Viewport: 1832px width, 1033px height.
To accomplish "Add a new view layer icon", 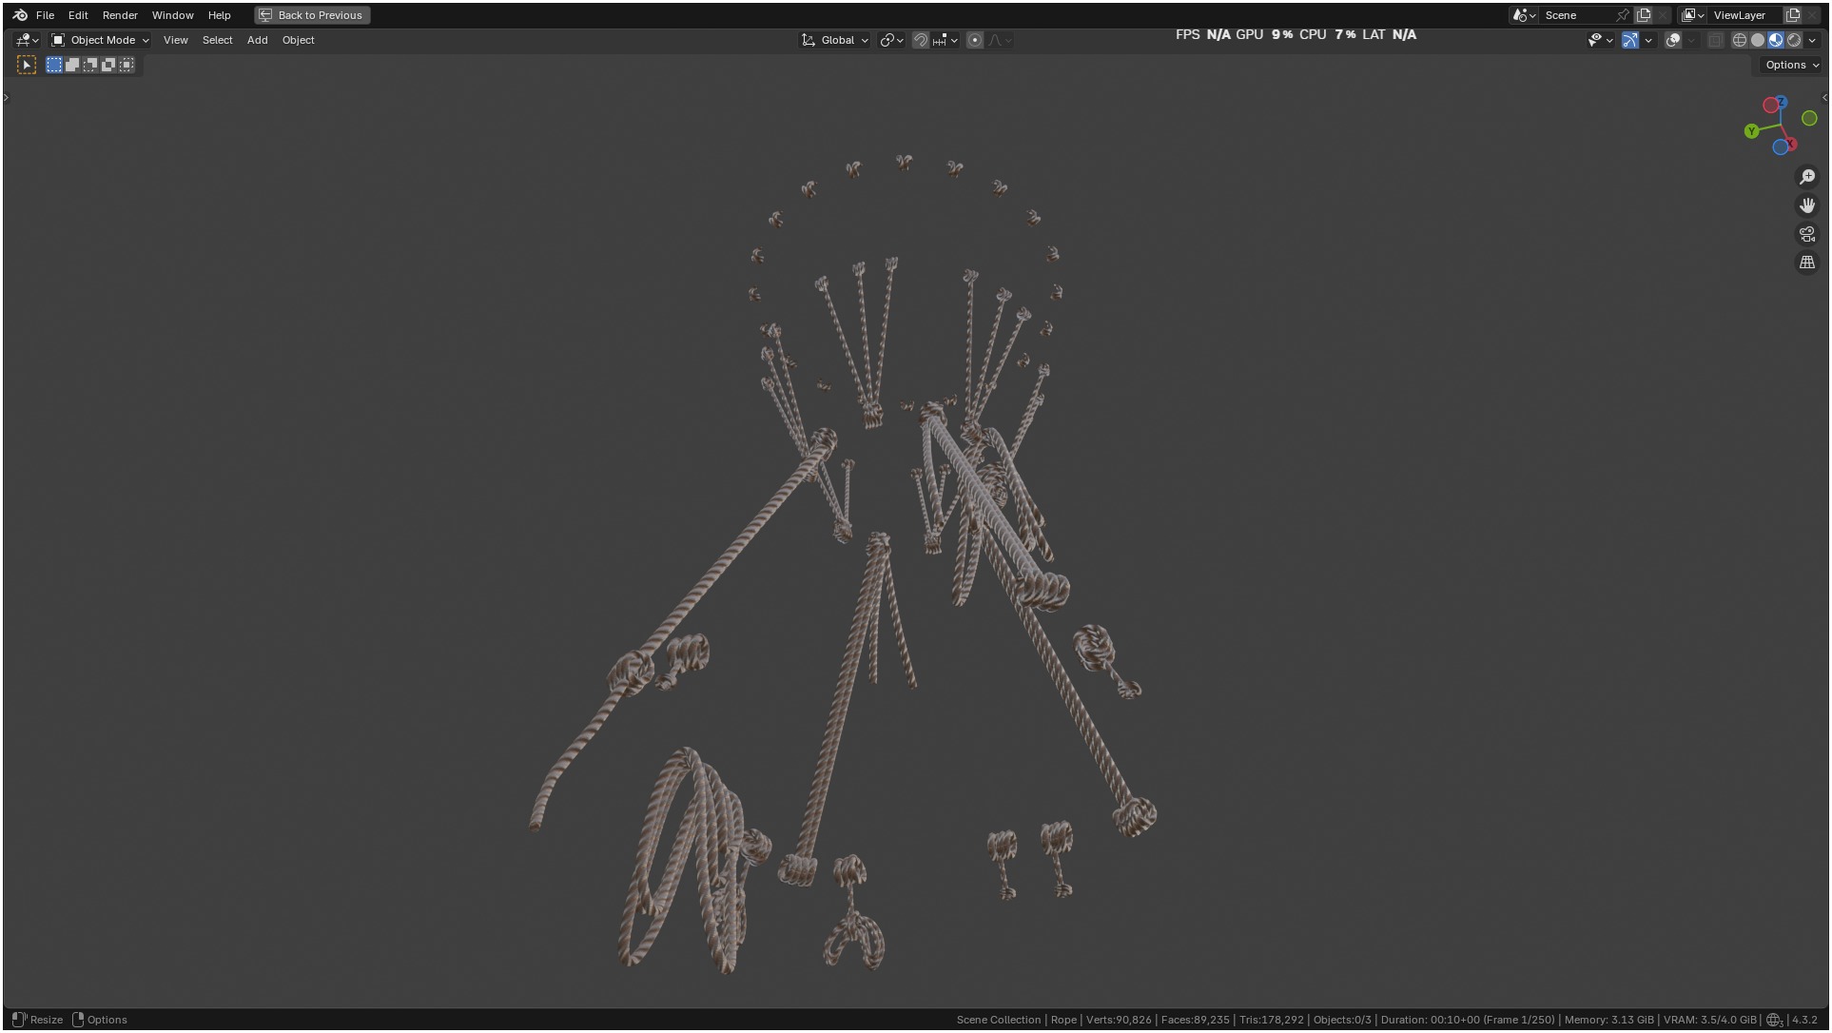I will coord(1793,15).
